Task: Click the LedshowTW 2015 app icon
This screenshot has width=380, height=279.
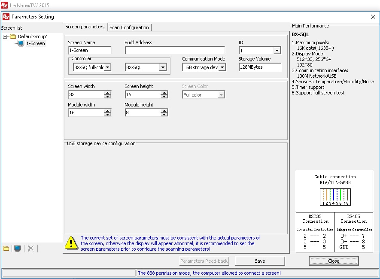Action: coord(4,5)
